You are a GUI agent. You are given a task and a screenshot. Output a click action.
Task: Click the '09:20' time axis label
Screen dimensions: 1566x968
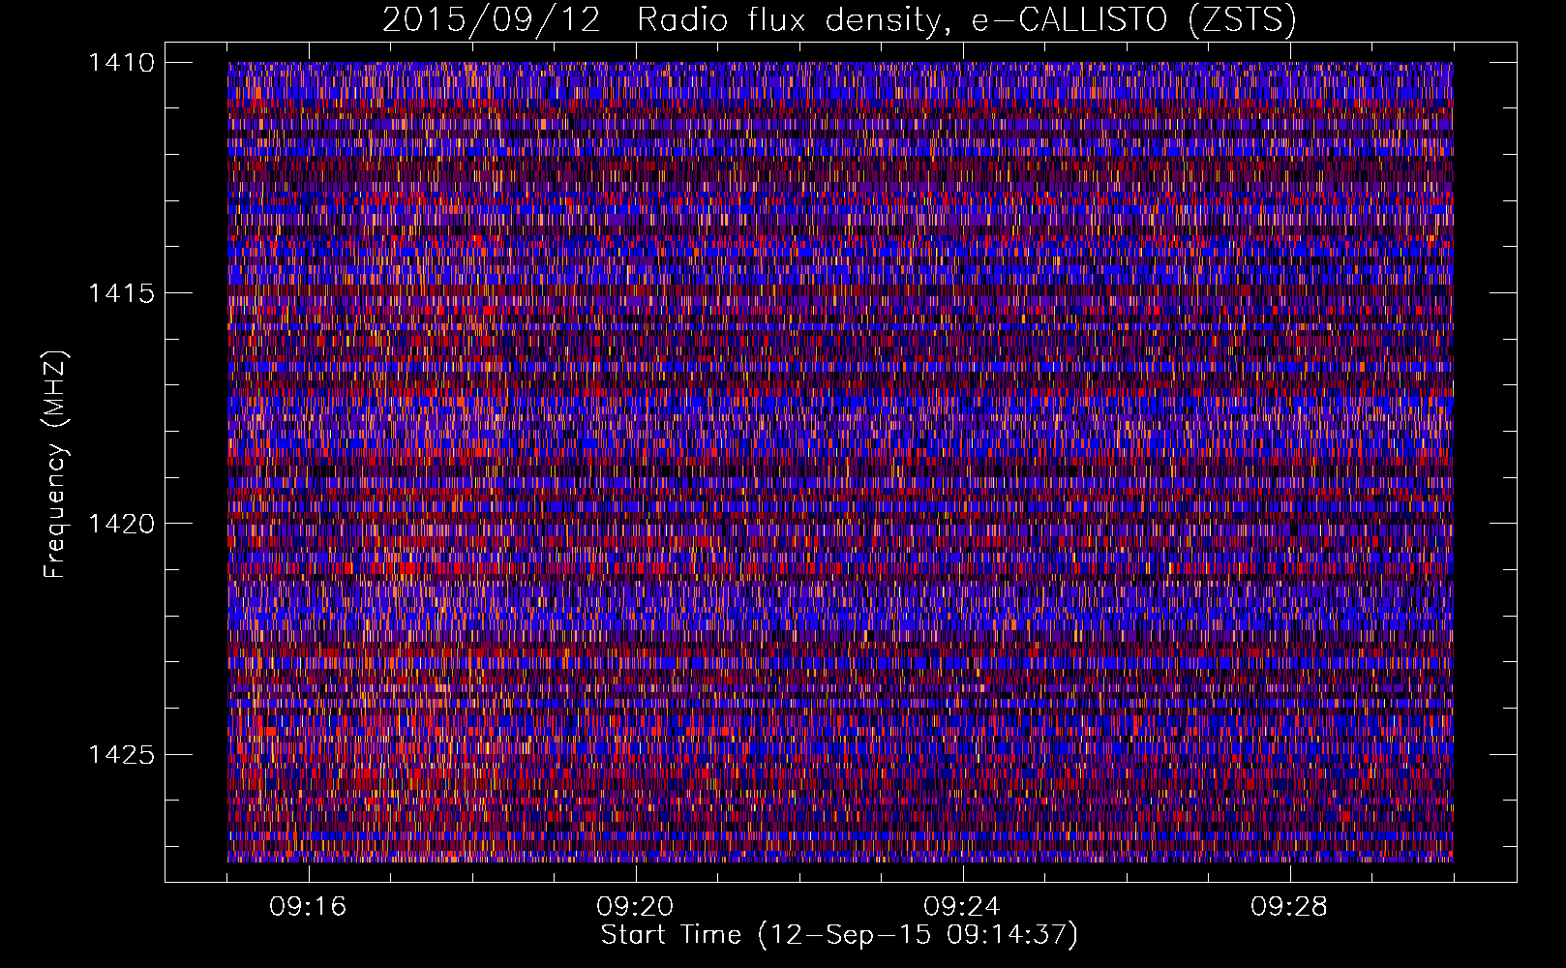(x=635, y=907)
